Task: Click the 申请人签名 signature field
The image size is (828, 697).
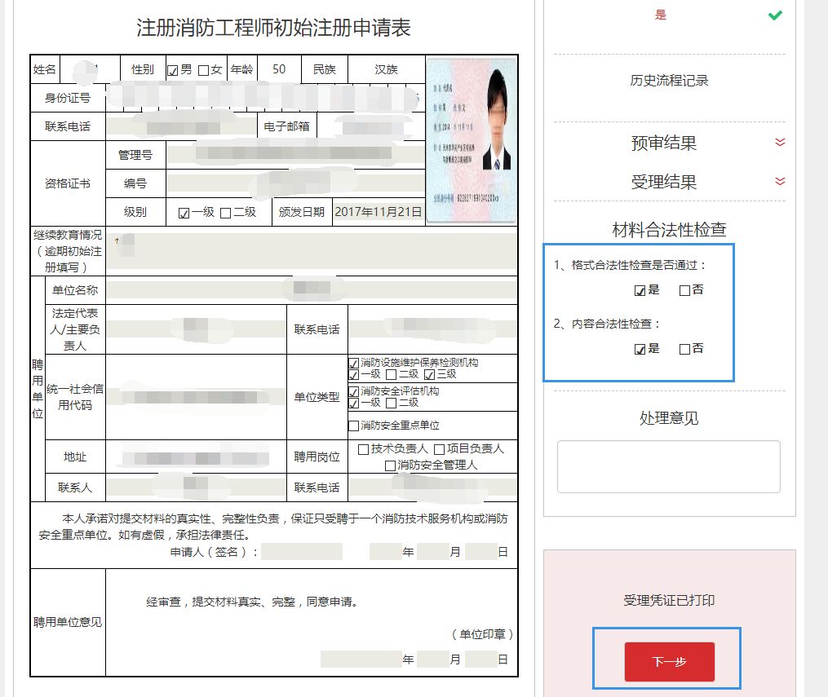Action: tap(301, 551)
